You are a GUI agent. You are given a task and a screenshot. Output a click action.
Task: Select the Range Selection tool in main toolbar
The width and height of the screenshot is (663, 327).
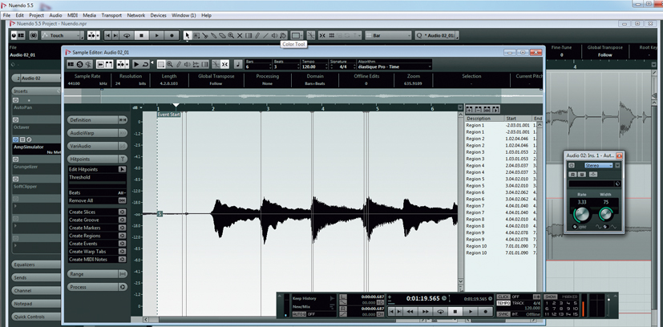click(196, 36)
